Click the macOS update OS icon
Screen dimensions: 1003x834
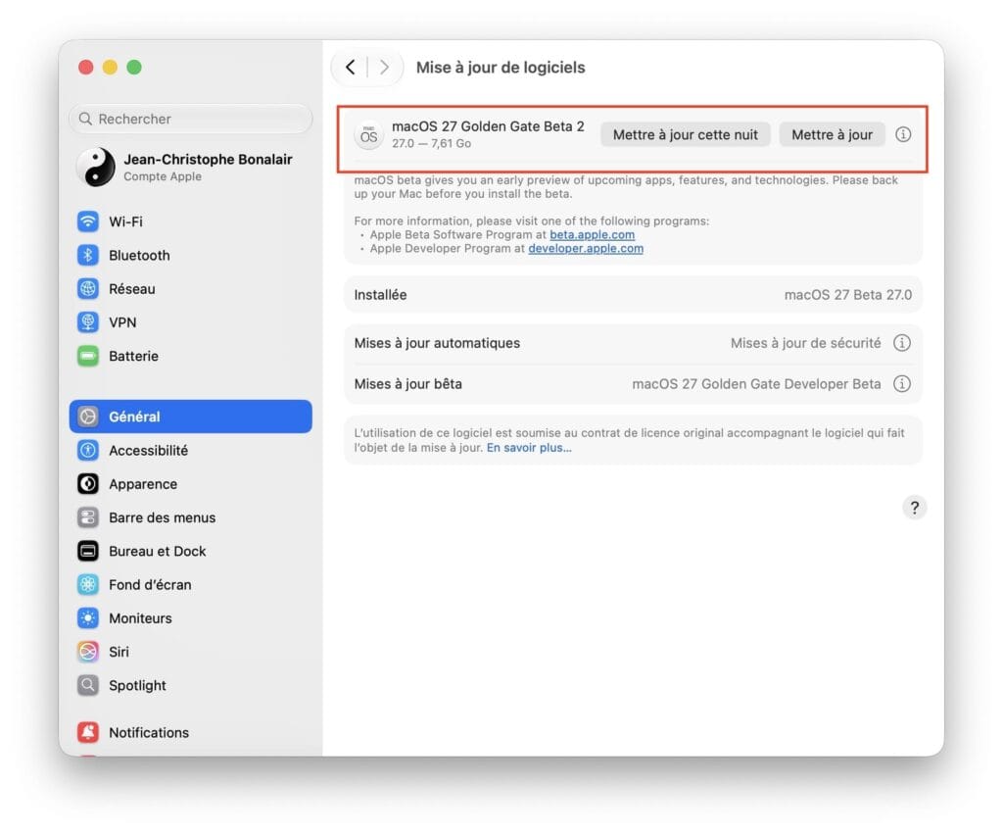(x=368, y=135)
